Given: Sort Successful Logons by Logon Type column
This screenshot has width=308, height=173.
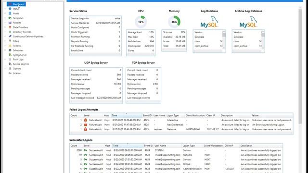Looking at the screenshot, I should tap(192, 146).
